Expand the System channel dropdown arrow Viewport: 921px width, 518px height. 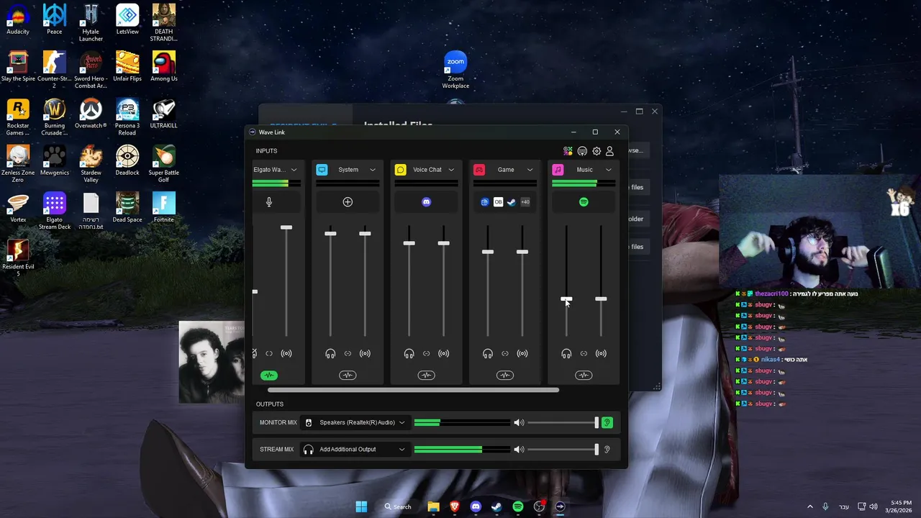pyautogui.click(x=372, y=170)
